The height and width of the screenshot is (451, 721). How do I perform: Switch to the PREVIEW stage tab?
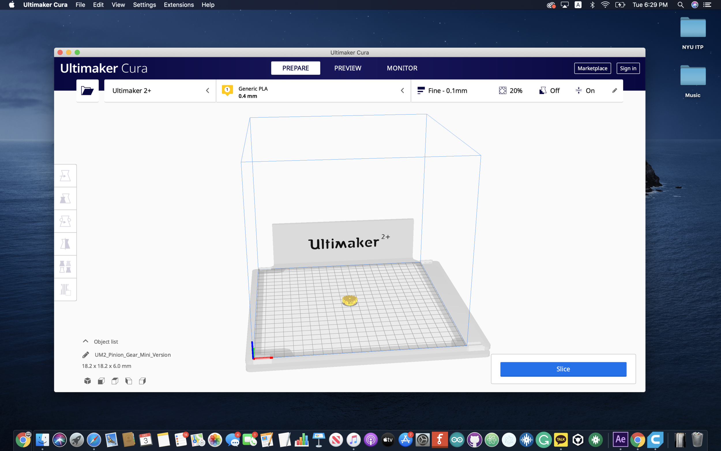[348, 68]
